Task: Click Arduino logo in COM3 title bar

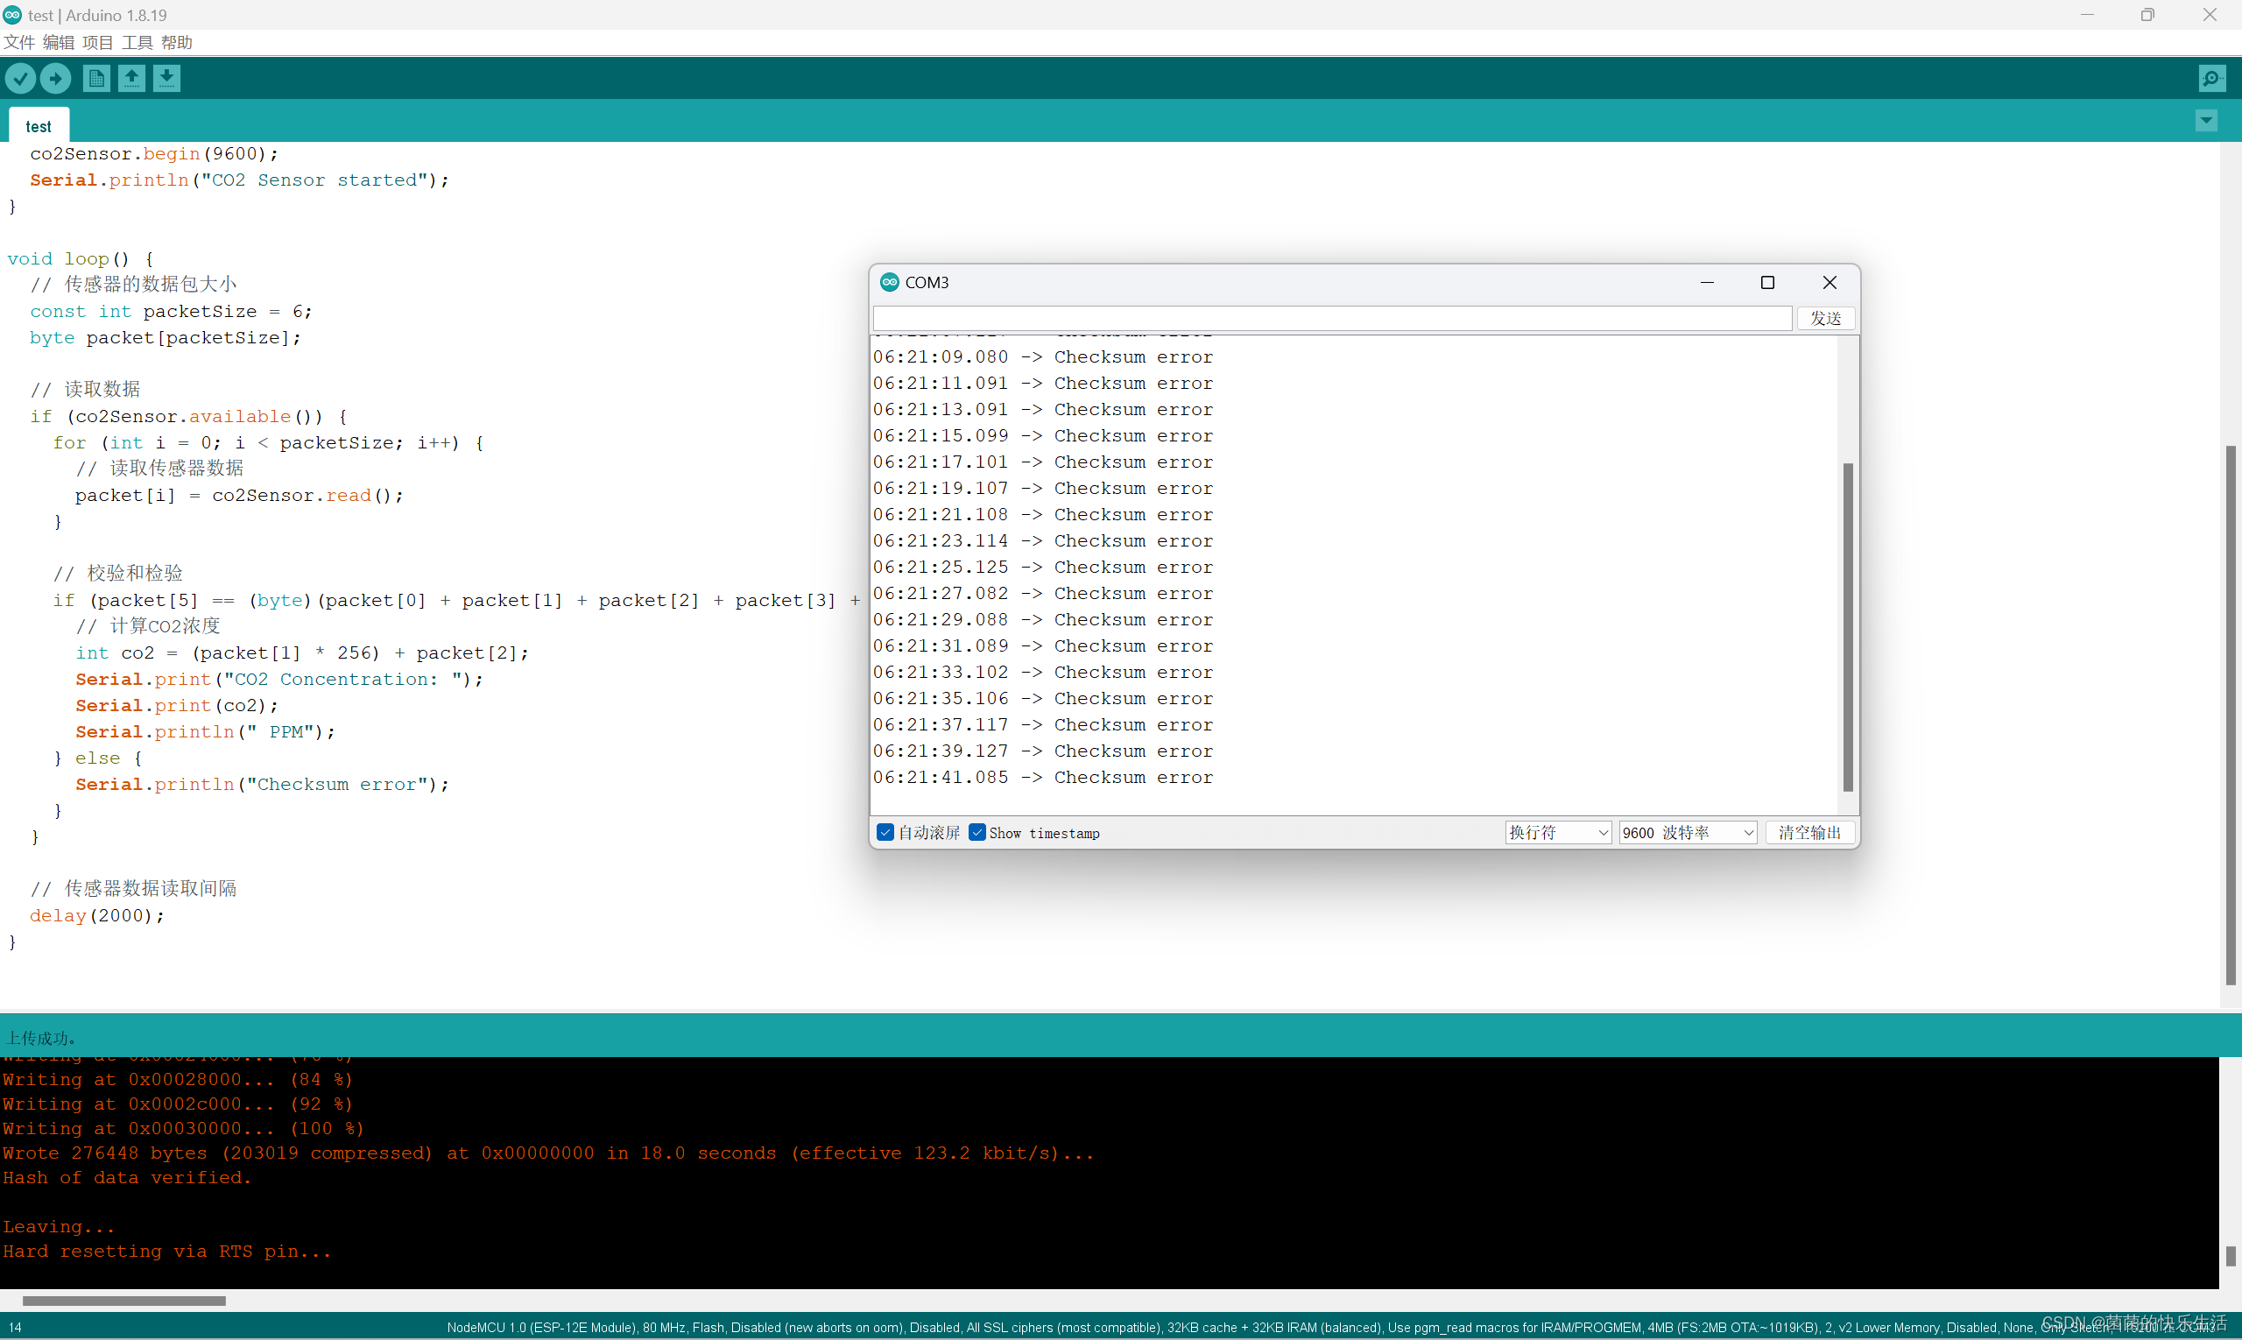Action: (890, 282)
